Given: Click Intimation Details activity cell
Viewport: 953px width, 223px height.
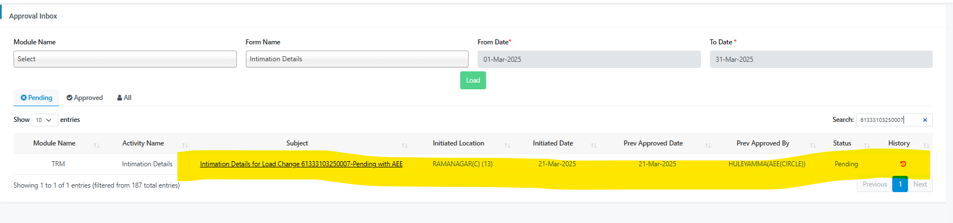Looking at the screenshot, I should (147, 164).
